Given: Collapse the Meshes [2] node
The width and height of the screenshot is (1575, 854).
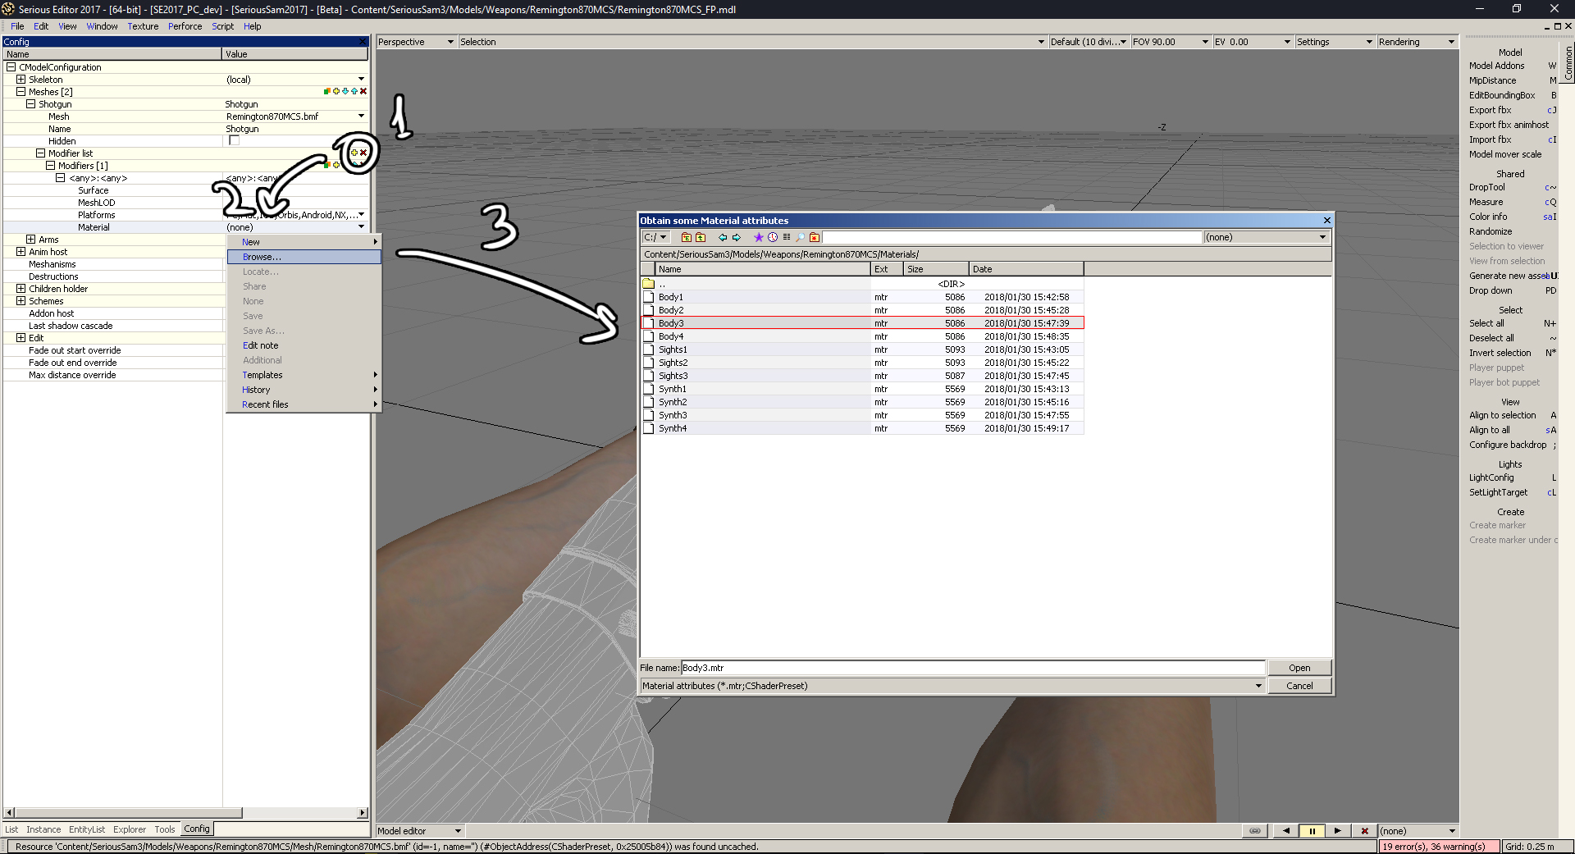Looking at the screenshot, I should 21,92.
